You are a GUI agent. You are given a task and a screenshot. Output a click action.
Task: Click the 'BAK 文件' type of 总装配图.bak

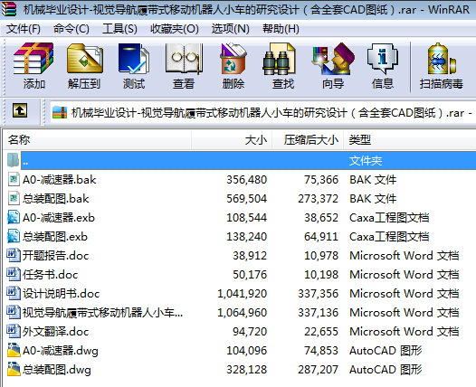373,199
